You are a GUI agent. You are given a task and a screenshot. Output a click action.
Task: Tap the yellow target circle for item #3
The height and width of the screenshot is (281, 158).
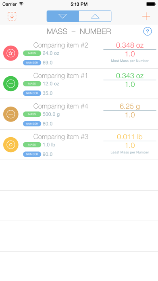tap(11, 145)
